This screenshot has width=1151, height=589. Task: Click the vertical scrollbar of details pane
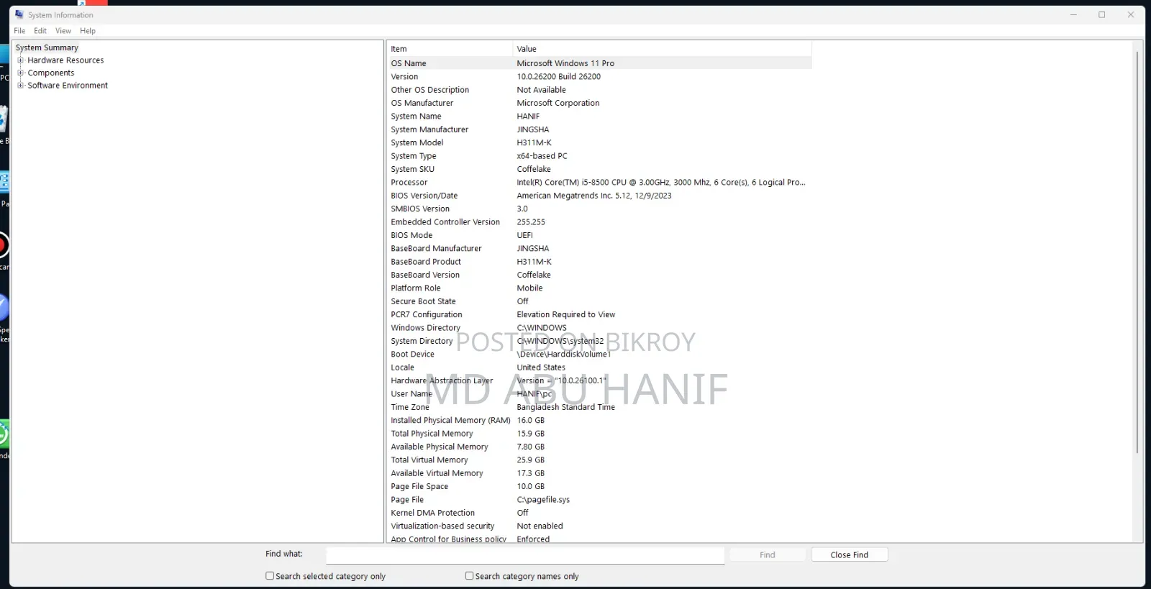tap(1137, 252)
